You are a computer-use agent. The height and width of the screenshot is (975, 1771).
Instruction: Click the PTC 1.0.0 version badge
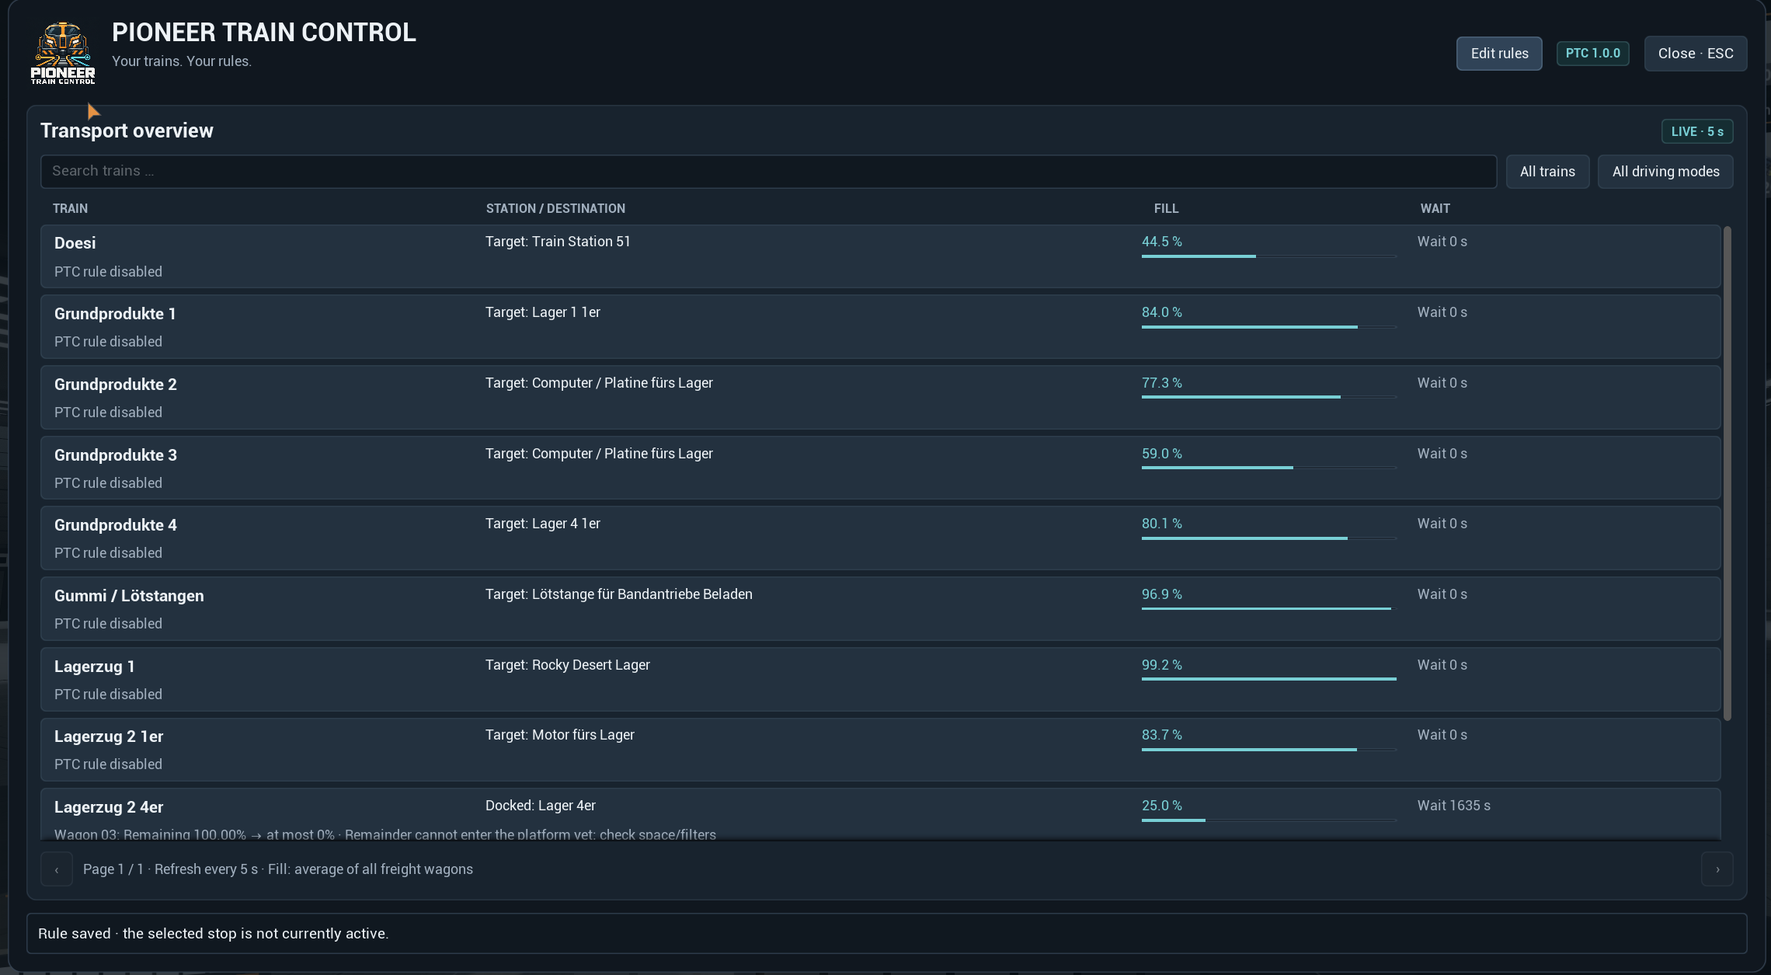[1593, 54]
